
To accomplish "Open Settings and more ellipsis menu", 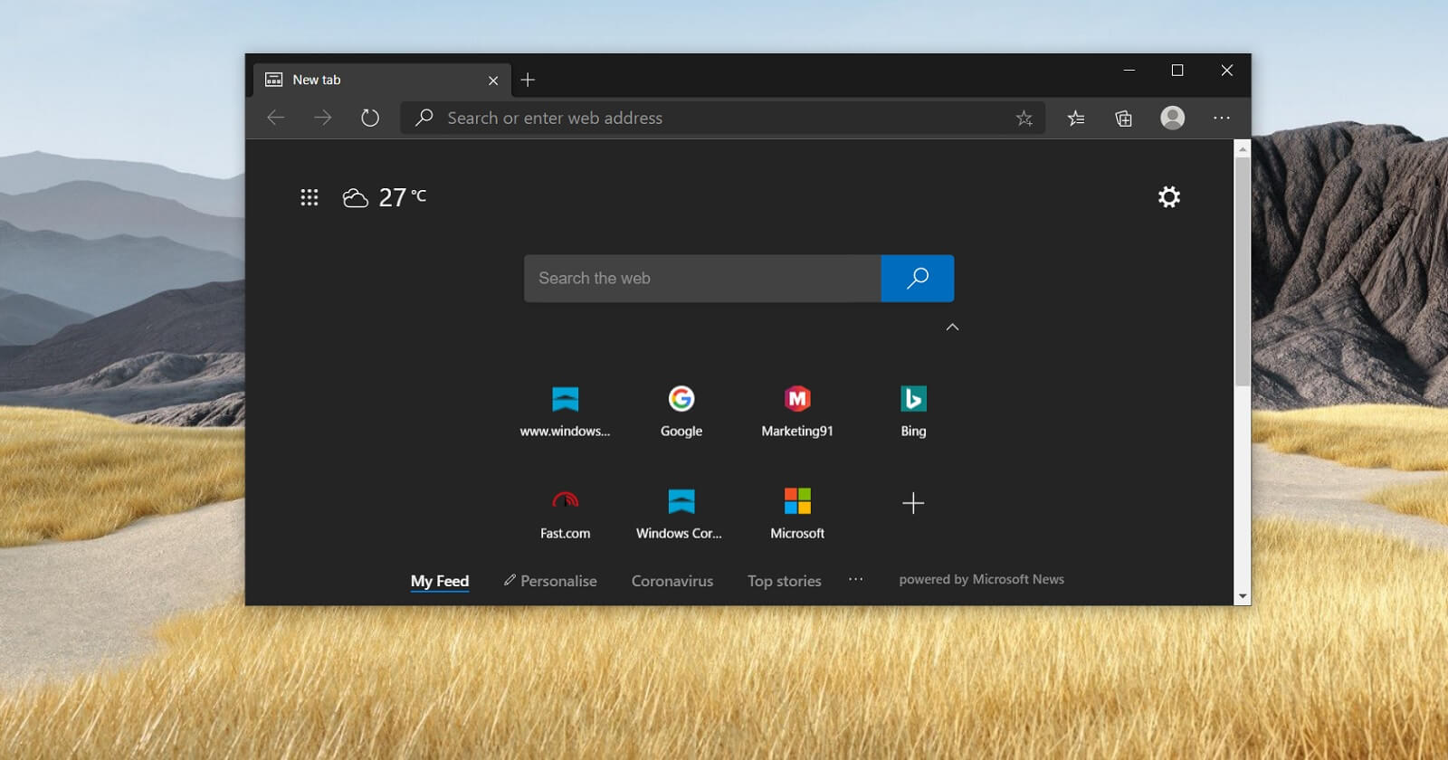I will click(1222, 118).
